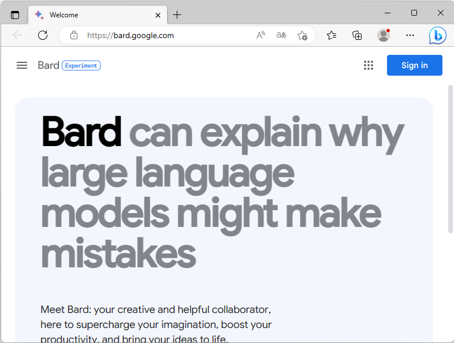Click the headline word "Bard"
The image size is (454, 343).
click(x=81, y=132)
